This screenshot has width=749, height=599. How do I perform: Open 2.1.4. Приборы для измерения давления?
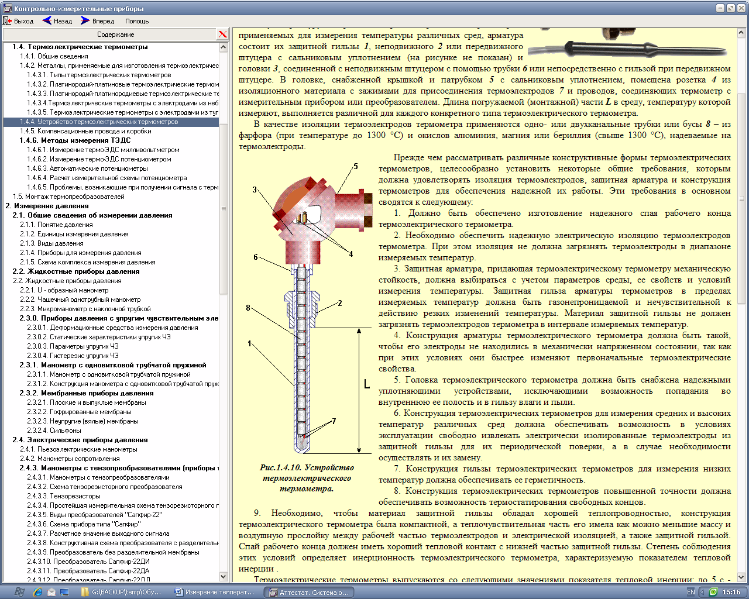(81, 253)
